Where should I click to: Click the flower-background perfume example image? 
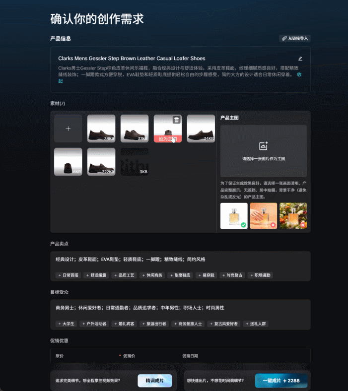coord(293,216)
